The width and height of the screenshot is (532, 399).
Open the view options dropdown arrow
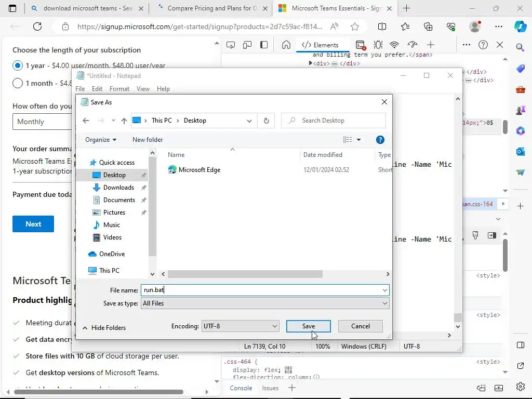coord(358,140)
